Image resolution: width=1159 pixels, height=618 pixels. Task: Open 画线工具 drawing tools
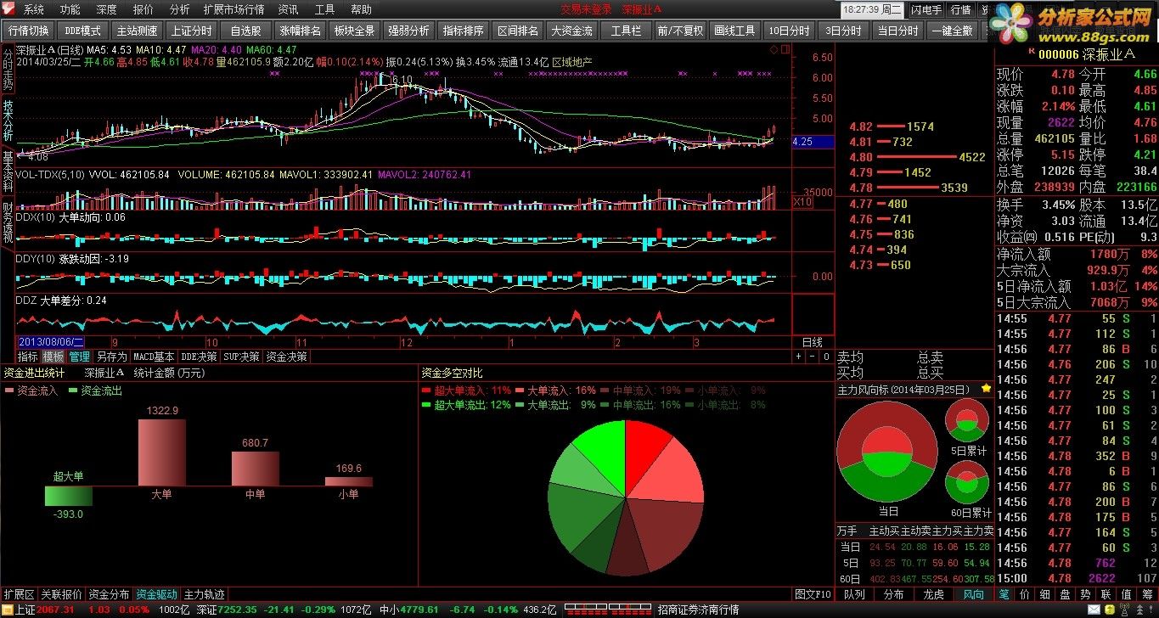click(x=735, y=31)
